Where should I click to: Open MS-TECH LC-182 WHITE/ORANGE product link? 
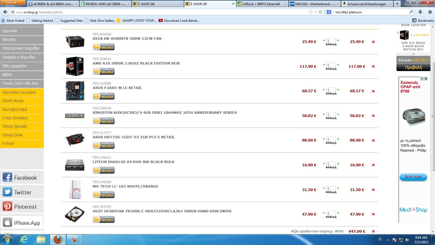125,186
